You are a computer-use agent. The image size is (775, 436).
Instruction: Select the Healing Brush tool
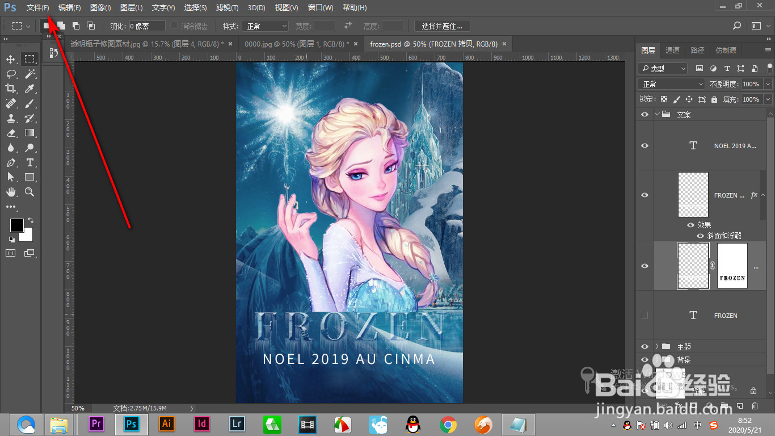[x=11, y=104]
